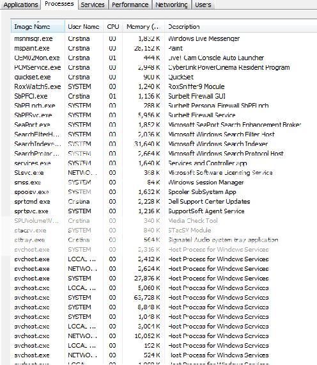Click Microsoft Software Licensing Service description
This screenshot has height=365, width=317.
(x=220, y=173)
